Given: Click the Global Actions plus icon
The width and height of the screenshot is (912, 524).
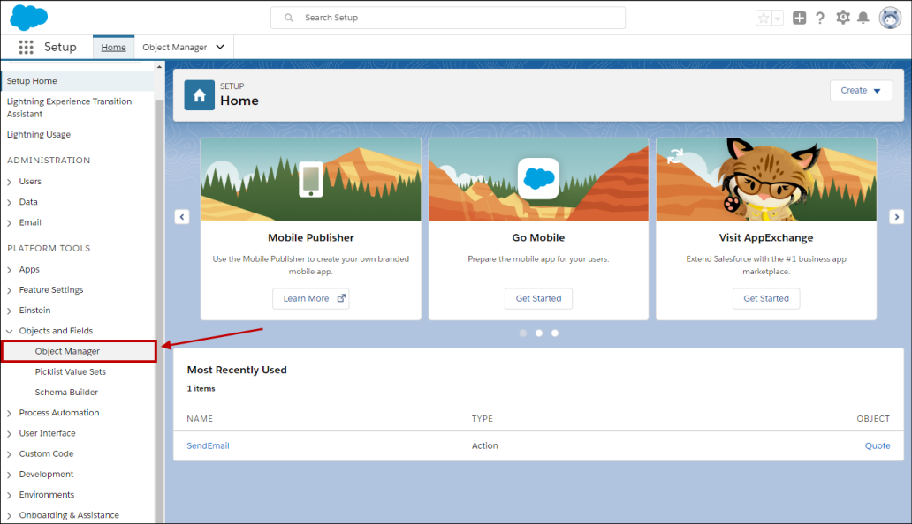Looking at the screenshot, I should pyautogui.click(x=799, y=18).
